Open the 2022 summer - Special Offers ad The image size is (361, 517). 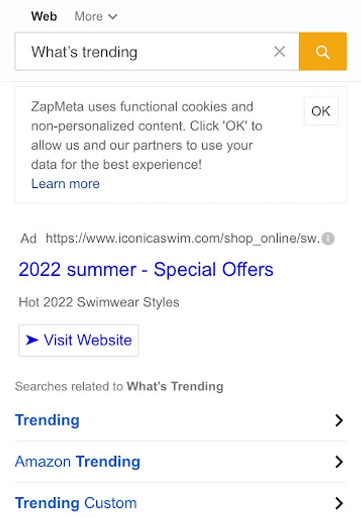(x=146, y=269)
